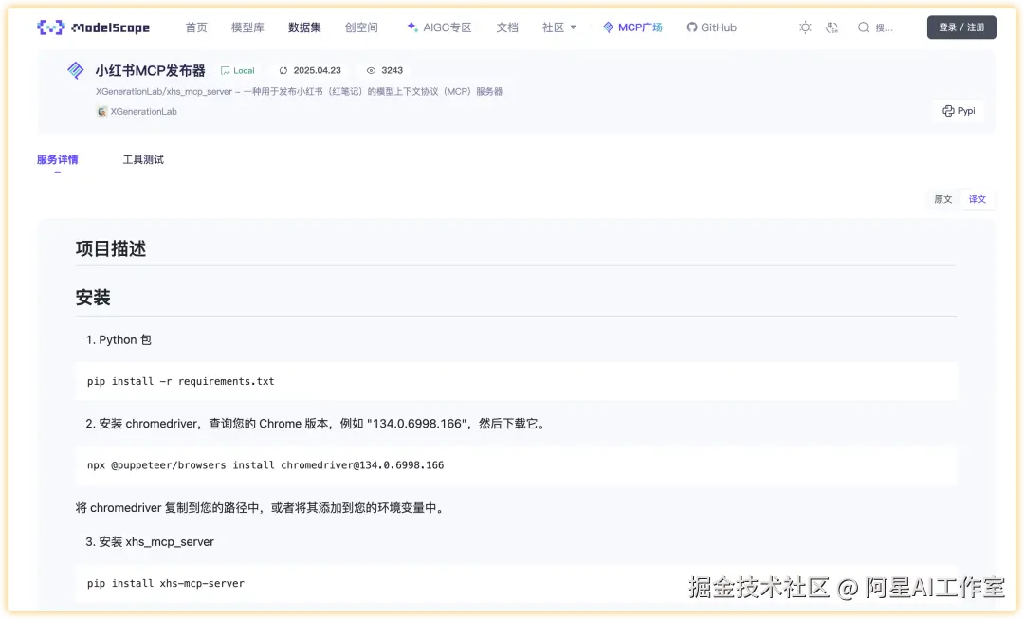Viewport: 1024px width, 619px height.
Task: Open the XGenerationLab avatar icon
Action: point(101,111)
